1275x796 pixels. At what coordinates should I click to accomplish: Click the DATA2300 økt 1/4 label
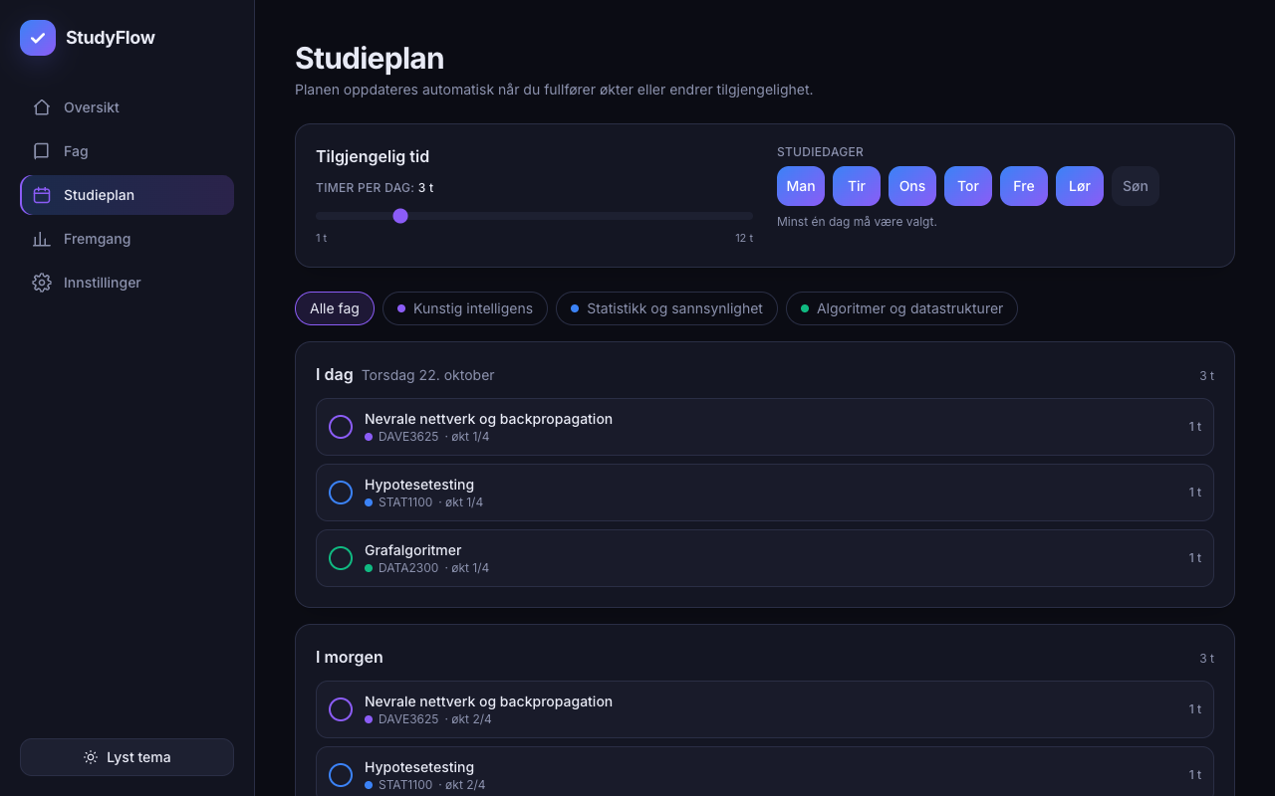(427, 568)
